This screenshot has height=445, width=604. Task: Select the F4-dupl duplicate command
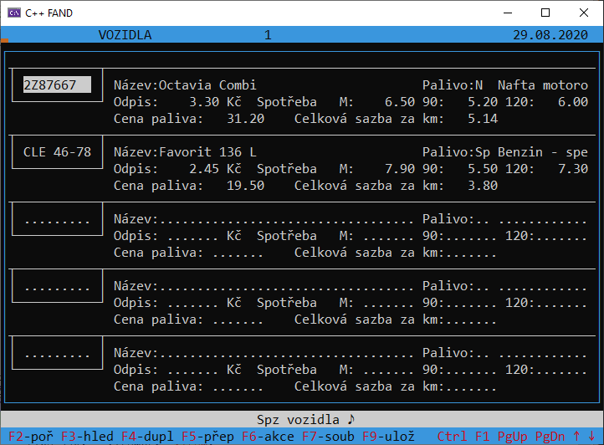tap(147, 437)
